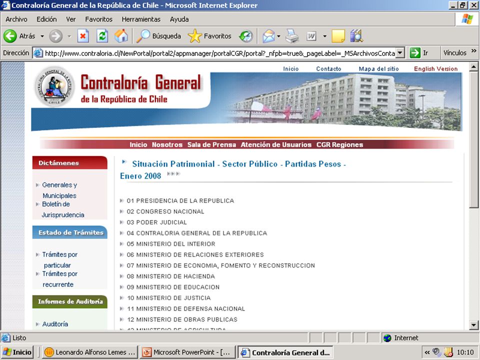This screenshot has height=360, width=480.
Task: Open the Forward button history dropdown arrow
Action: pos(69,36)
